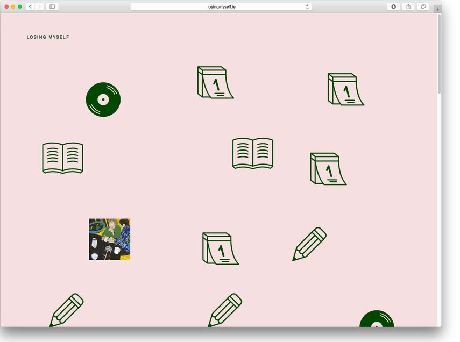Open the partially visible vinyl record at bottom right

[377, 319]
